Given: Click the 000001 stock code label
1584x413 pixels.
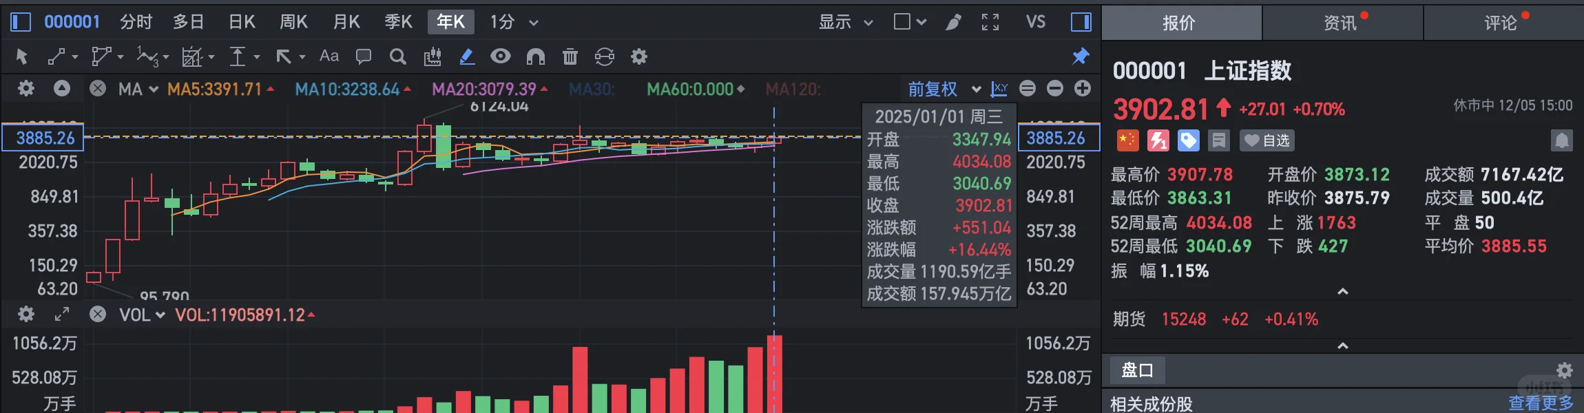Looking at the screenshot, I should [x=72, y=22].
